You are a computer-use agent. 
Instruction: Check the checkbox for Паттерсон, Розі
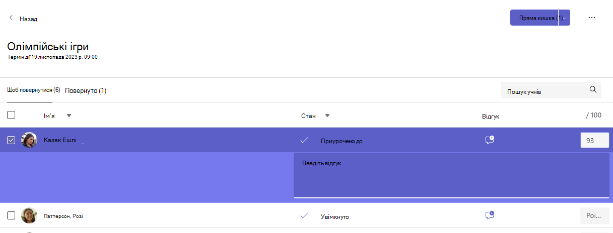coord(11,215)
